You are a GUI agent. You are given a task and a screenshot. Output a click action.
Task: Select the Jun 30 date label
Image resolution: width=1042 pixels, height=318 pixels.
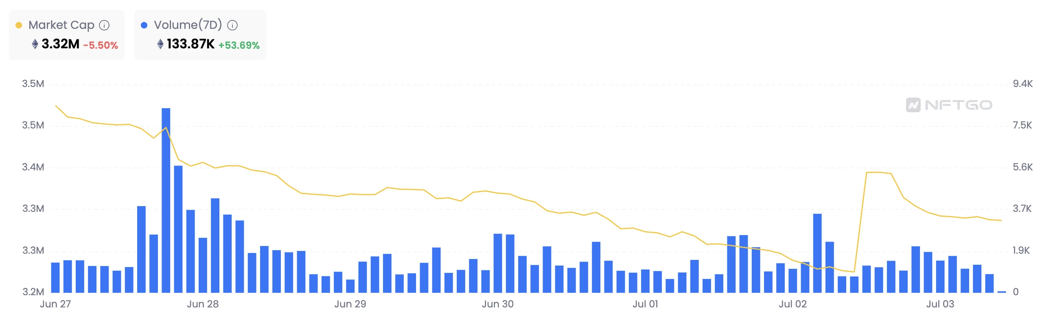click(497, 304)
